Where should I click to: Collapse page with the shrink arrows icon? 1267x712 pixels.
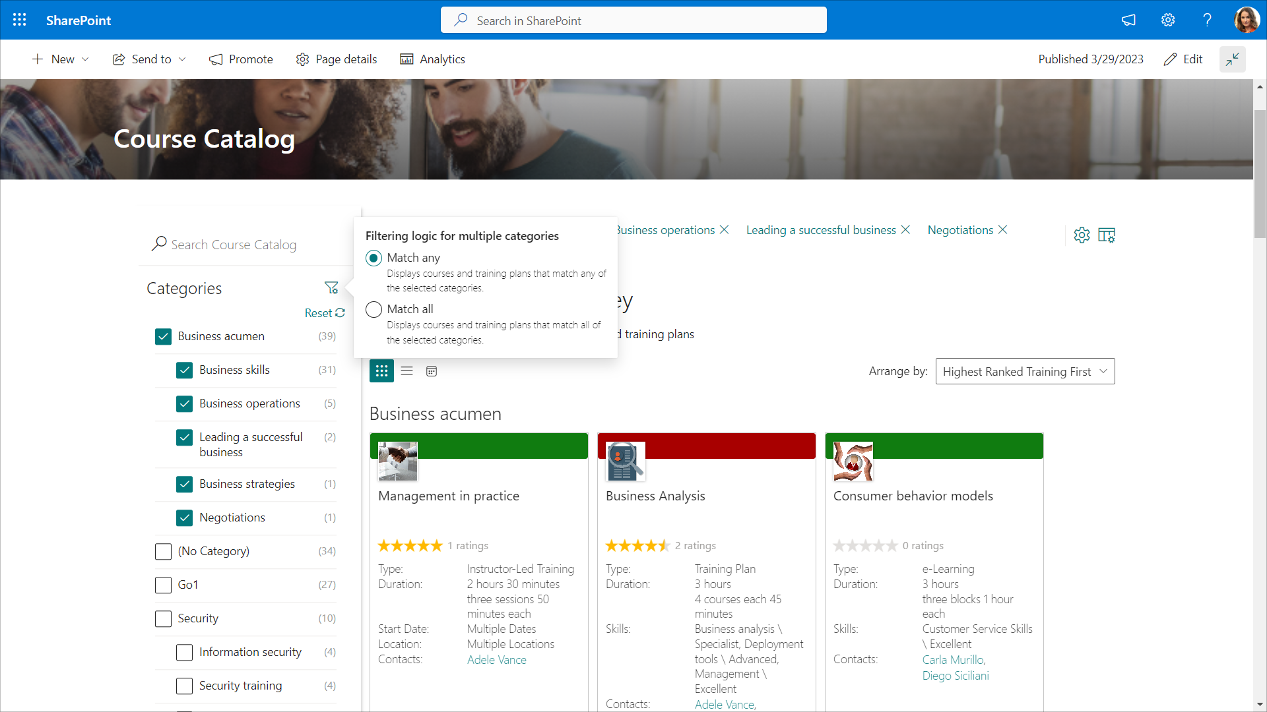(x=1232, y=59)
